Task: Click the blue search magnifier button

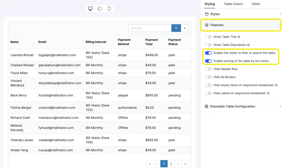Action: 176,28
